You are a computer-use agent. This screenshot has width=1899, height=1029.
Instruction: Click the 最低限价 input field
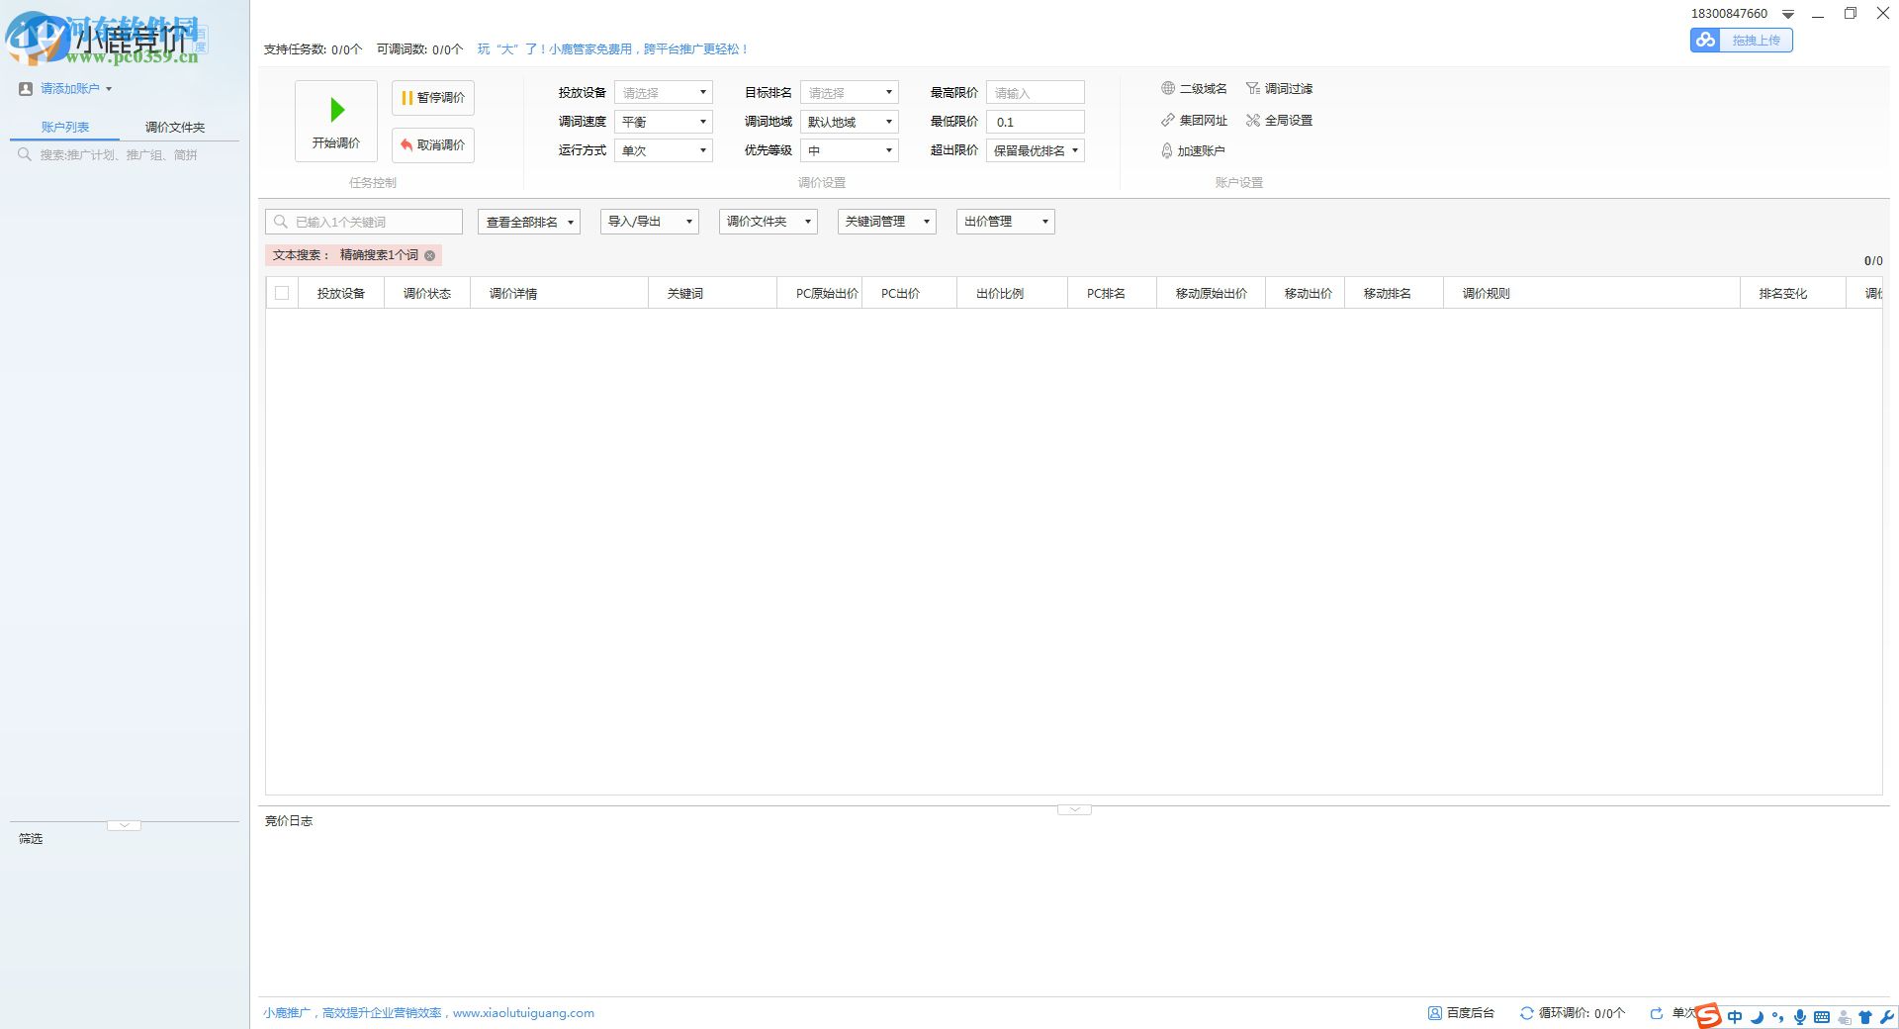pyautogui.click(x=1035, y=122)
